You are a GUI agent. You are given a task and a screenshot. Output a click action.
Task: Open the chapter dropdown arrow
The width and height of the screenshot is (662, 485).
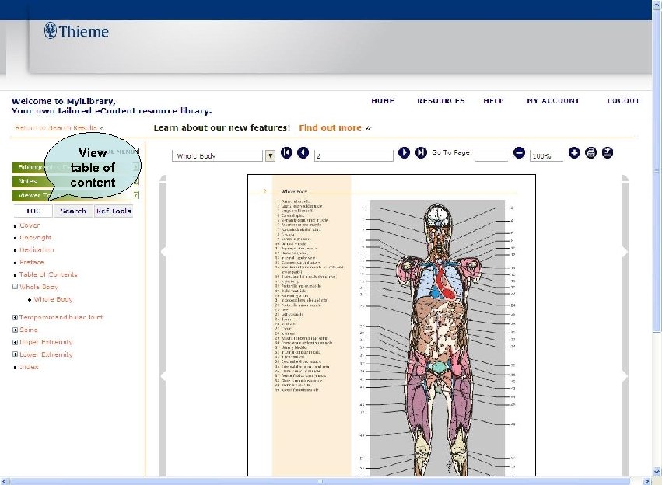coord(270,156)
